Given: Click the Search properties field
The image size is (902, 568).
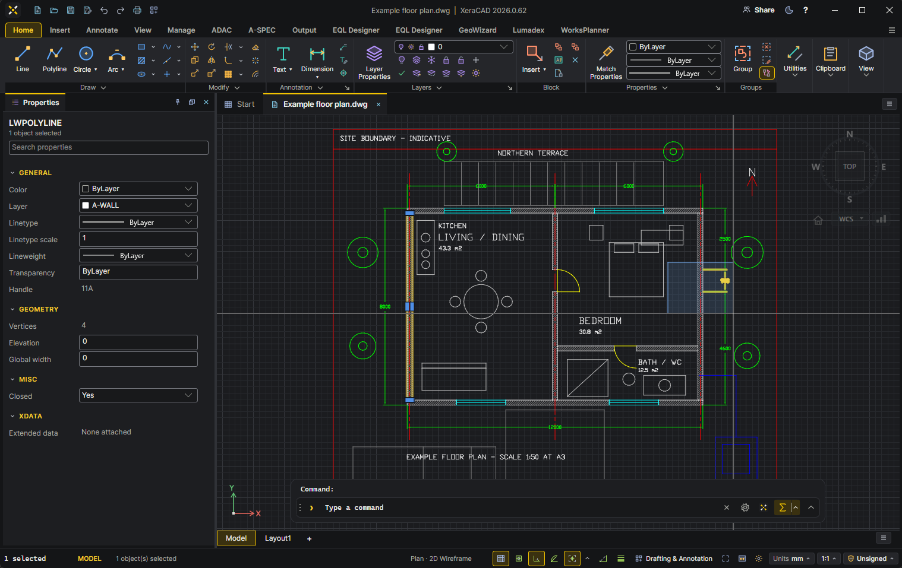Looking at the screenshot, I should pyautogui.click(x=109, y=148).
